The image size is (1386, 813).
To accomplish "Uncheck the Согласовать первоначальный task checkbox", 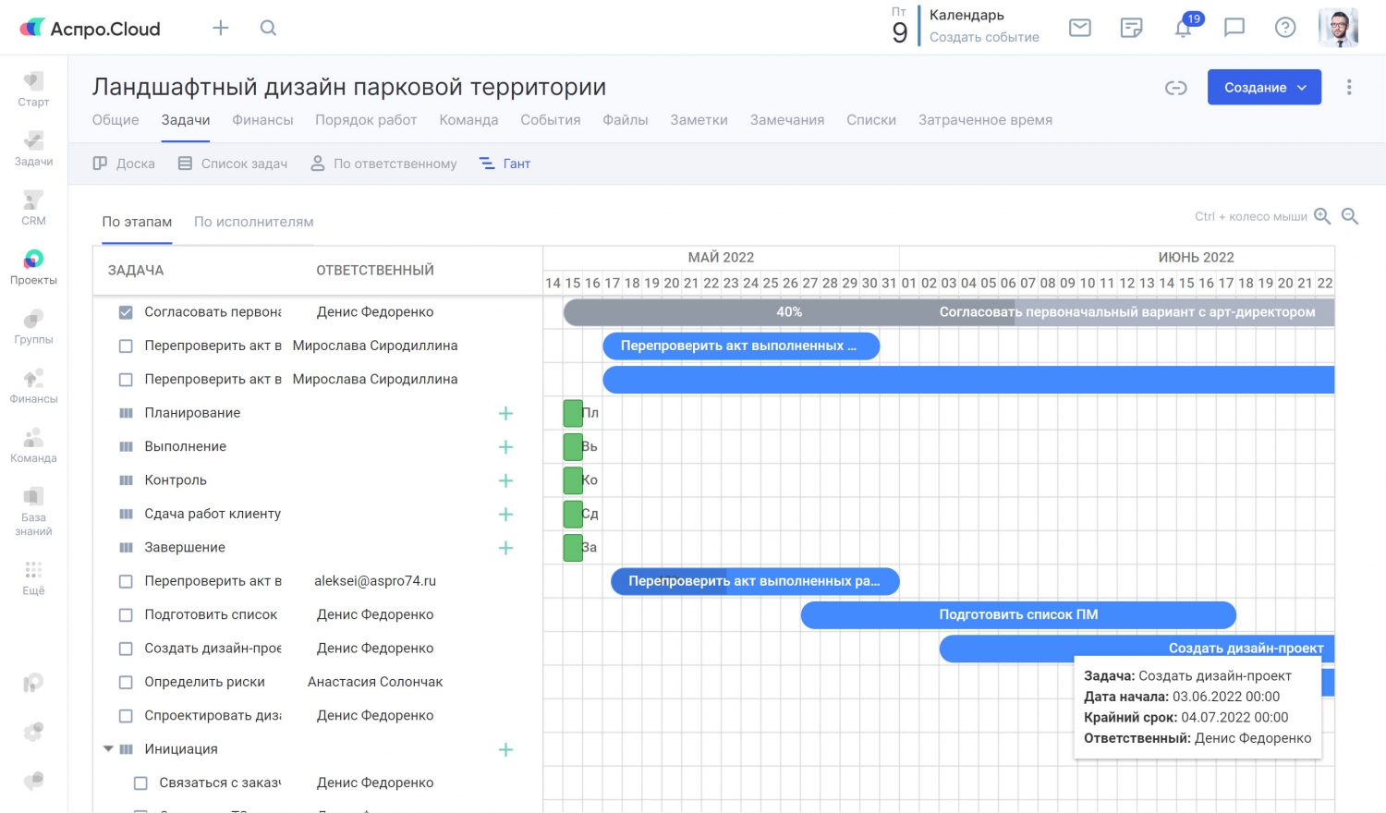I will coord(126,312).
